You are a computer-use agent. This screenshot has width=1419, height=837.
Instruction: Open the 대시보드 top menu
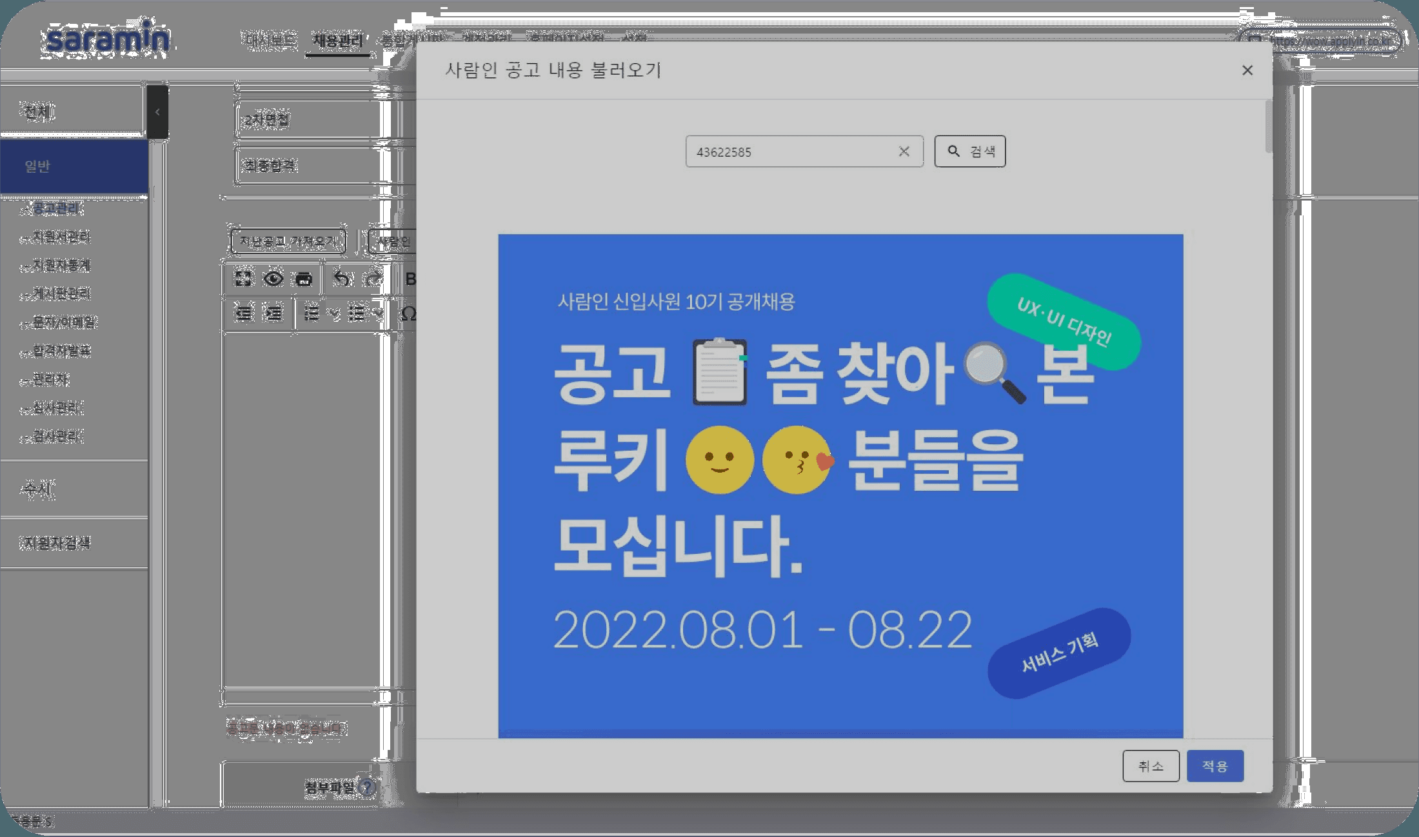pyautogui.click(x=271, y=40)
